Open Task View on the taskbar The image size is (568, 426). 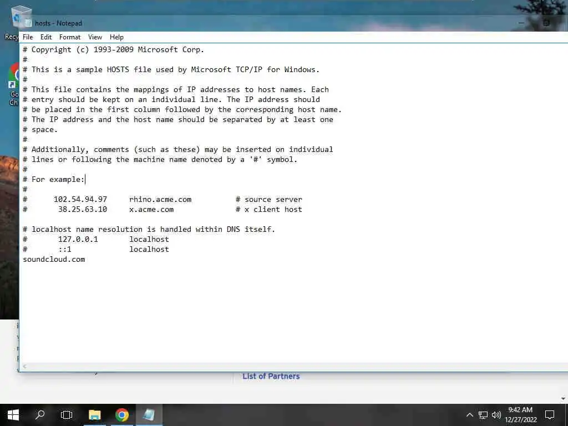[67, 415]
